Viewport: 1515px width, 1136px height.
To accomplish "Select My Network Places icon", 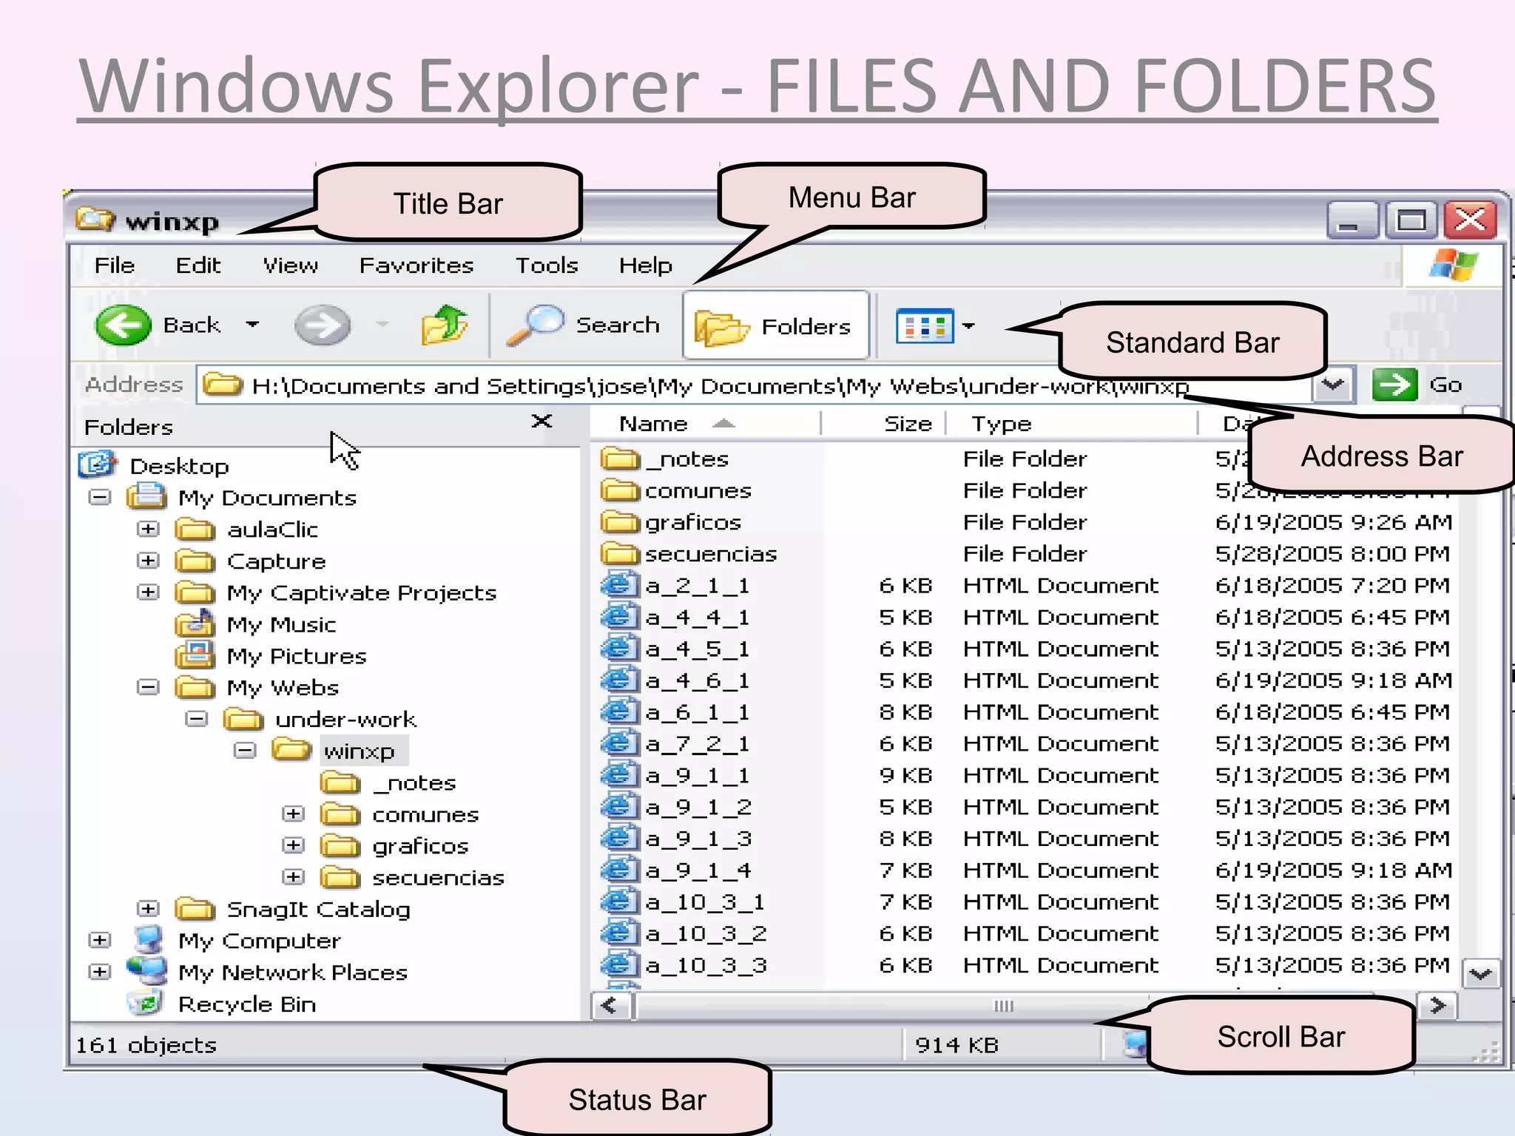I will point(147,971).
